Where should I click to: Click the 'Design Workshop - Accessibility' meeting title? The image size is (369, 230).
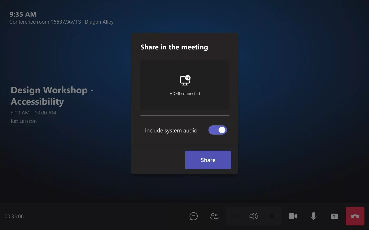[52, 96]
